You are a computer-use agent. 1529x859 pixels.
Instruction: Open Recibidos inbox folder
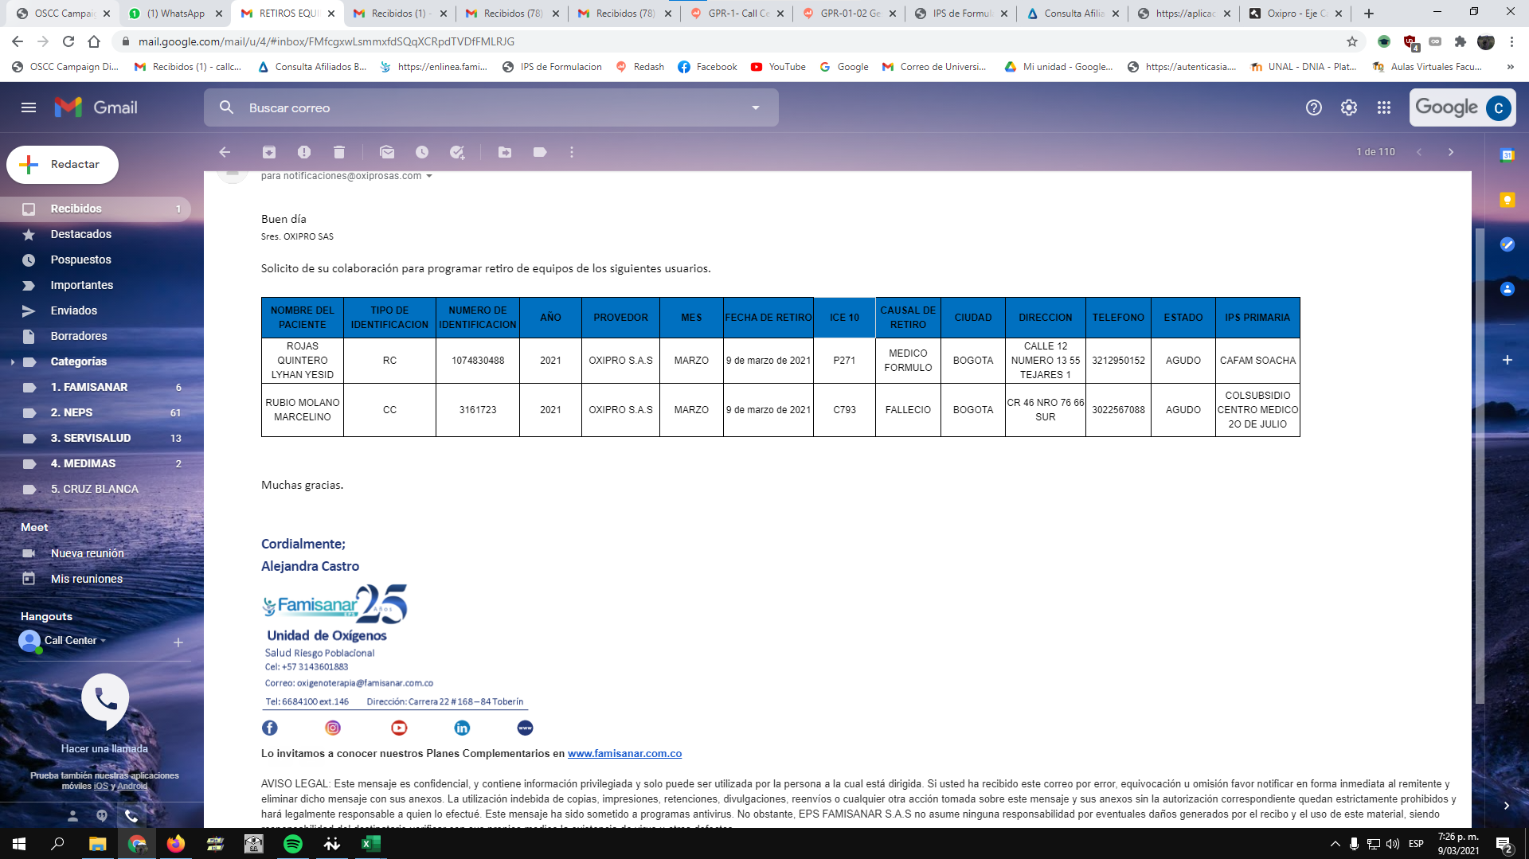(96, 209)
